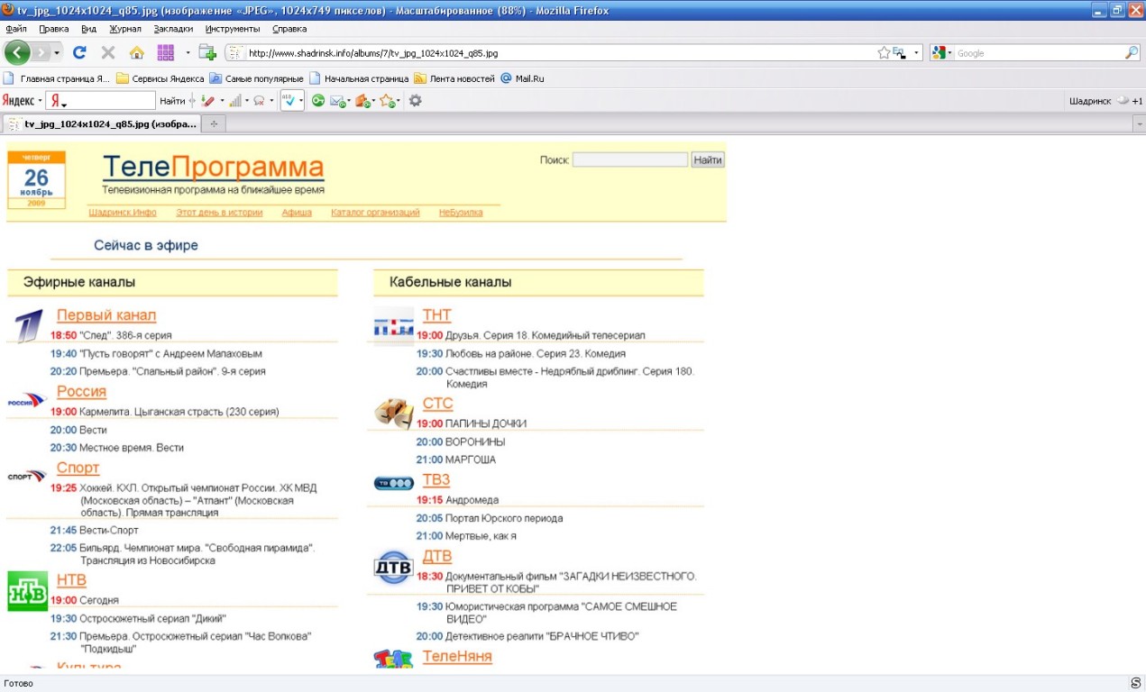This screenshot has width=1146, height=692.
Task: Open the Правка menu
Action: 54,29
